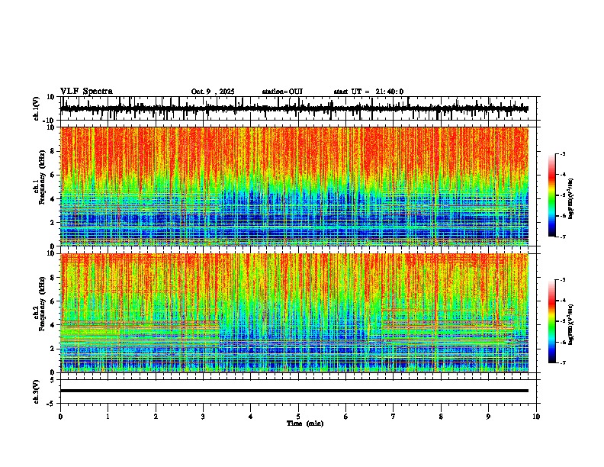Click the "8" kHz tick on ch.1 spectrogram
Screen dimensions: 604x467
click(x=53, y=151)
